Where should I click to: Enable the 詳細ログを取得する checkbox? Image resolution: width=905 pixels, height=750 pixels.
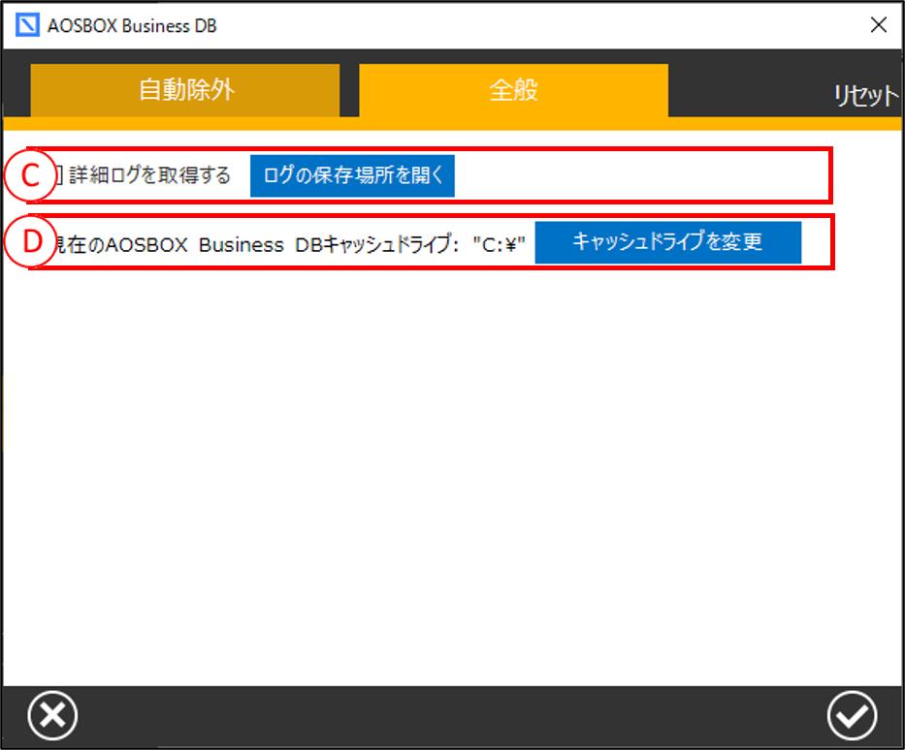[x=58, y=175]
